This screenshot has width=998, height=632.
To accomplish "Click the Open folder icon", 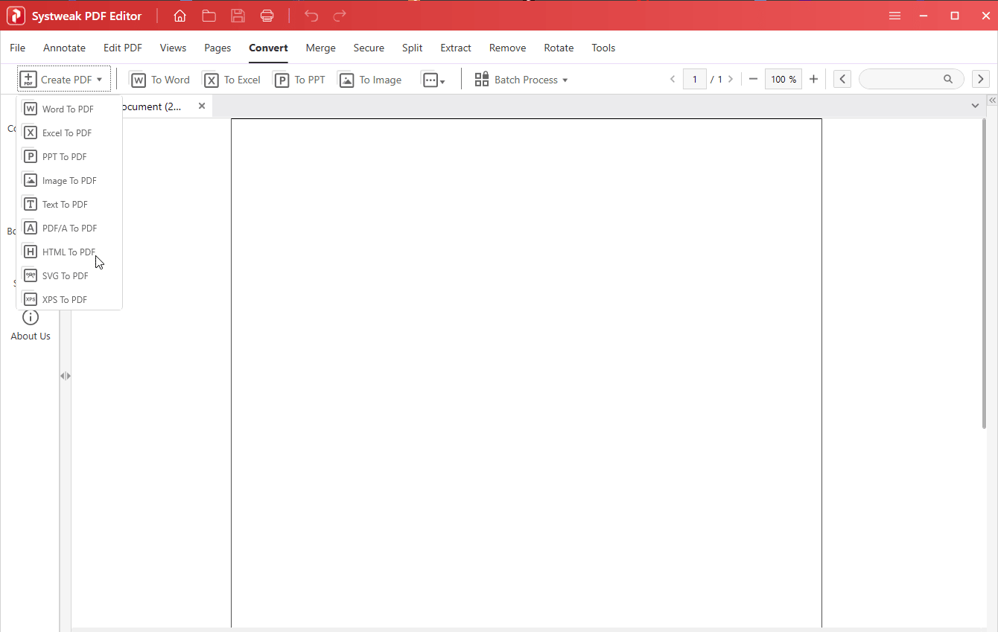I will (209, 16).
